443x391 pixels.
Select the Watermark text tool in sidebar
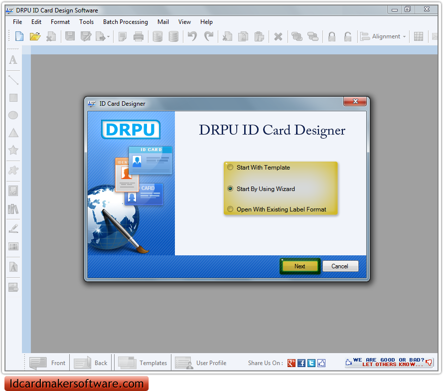tap(13, 267)
